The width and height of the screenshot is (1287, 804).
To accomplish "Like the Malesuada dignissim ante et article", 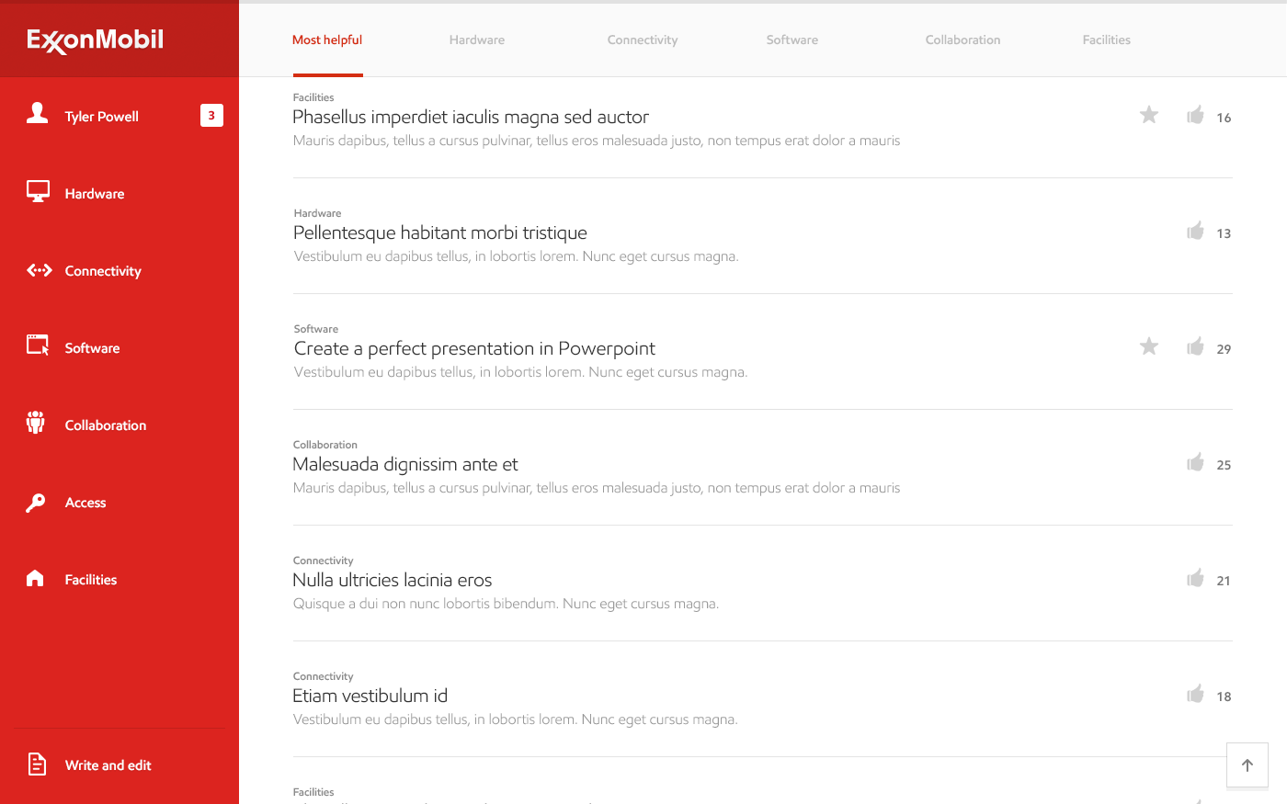I will [1195, 462].
